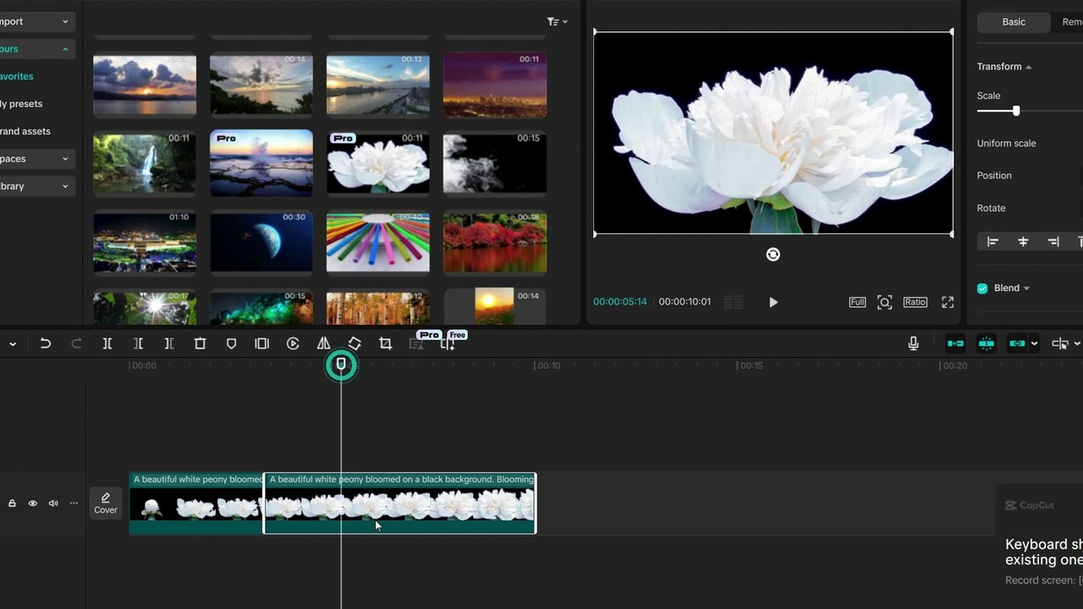The width and height of the screenshot is (1083, 609).
Task: Click the filter icon above media grid
Action: click(x=557, y=22)
